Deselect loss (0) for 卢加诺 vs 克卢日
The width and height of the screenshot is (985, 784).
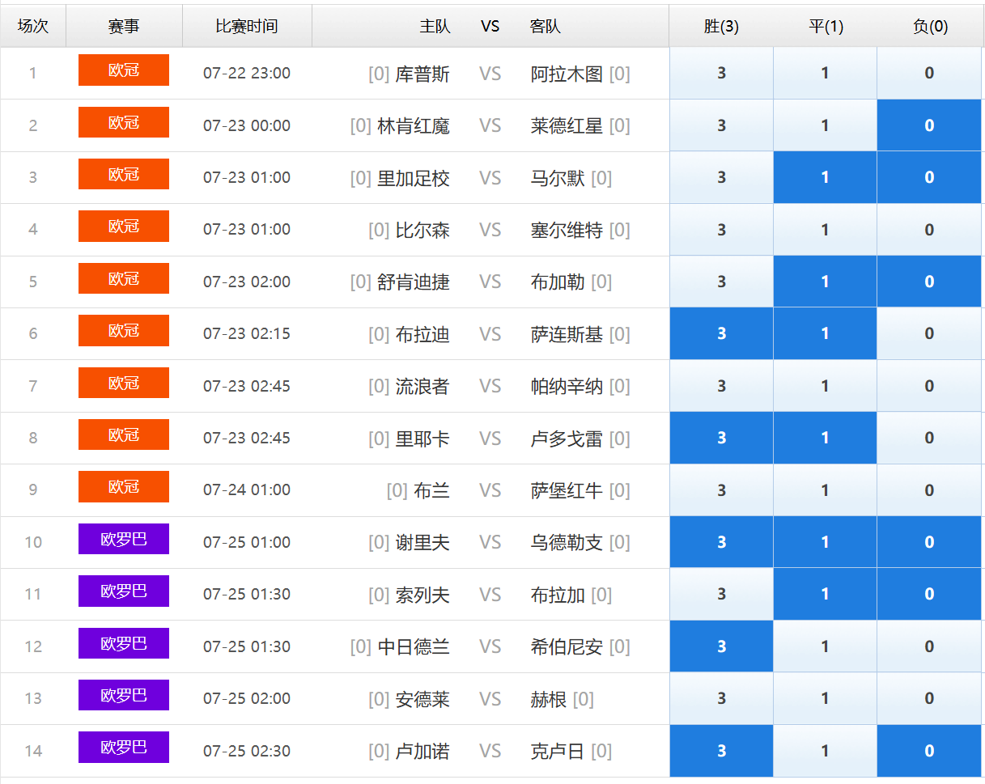pyautogui.click(x=929, y=751)
